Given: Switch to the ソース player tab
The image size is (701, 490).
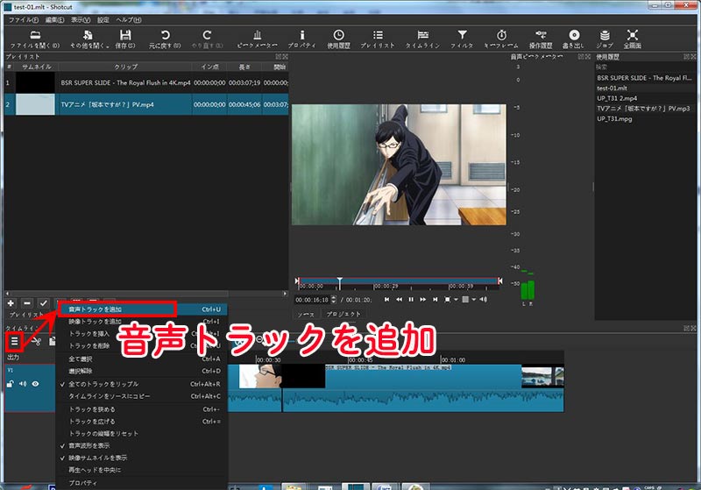Looking at the screenshot, I should 306,315.
